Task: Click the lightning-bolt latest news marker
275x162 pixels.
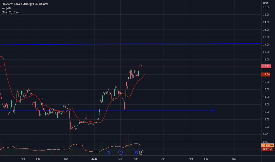Action: (x=141, y=152)
